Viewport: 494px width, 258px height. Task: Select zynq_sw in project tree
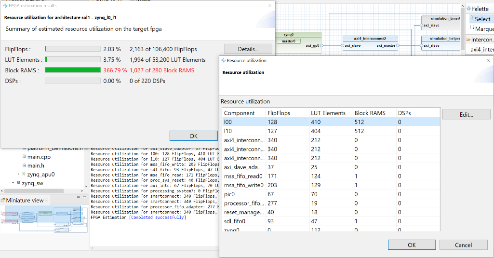tap(32, 183)
